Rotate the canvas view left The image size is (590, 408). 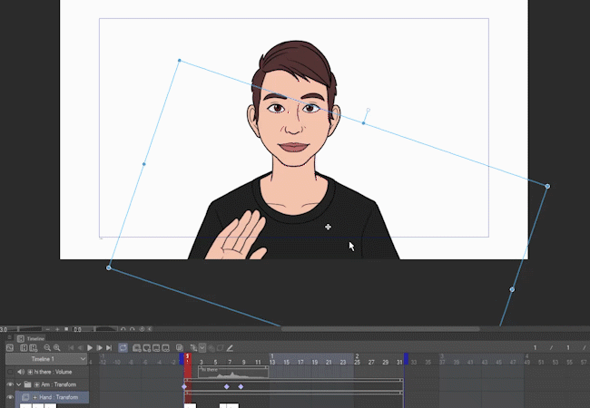(123, 329)
